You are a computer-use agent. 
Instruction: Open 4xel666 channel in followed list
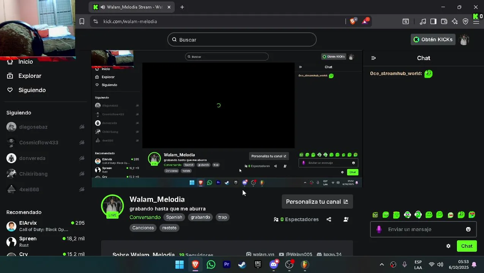pos(45,189)
